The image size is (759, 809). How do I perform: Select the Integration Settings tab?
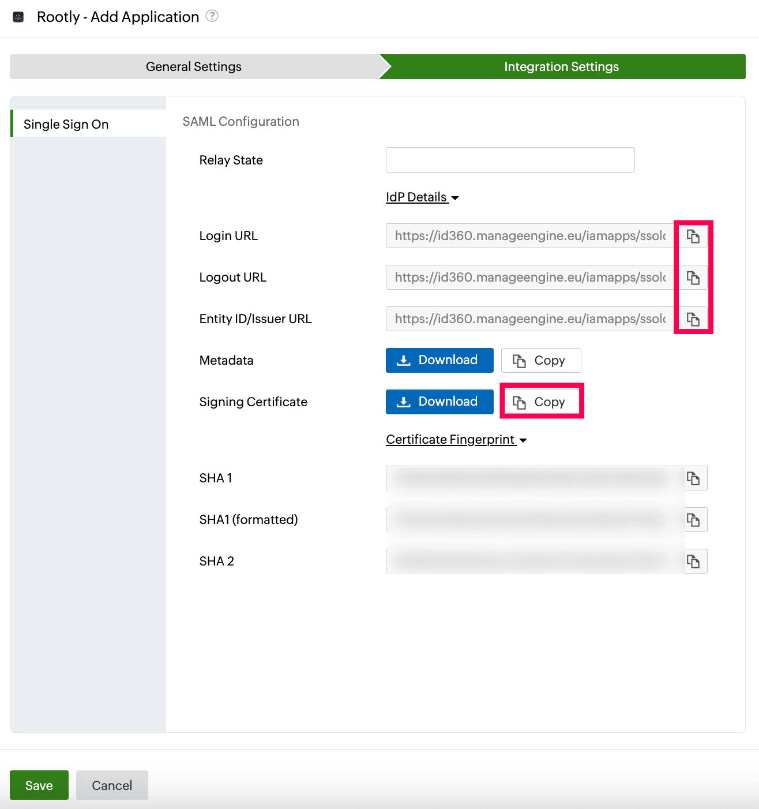coord(561,66)
